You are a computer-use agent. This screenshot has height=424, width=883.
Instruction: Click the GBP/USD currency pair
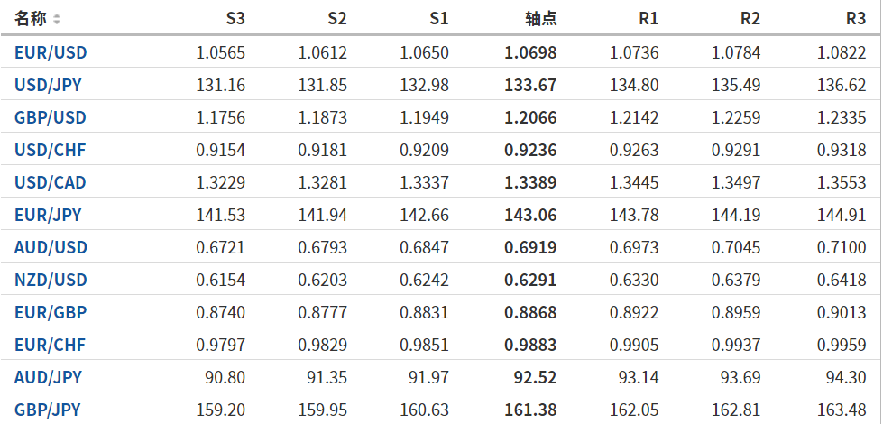(51, 118)
